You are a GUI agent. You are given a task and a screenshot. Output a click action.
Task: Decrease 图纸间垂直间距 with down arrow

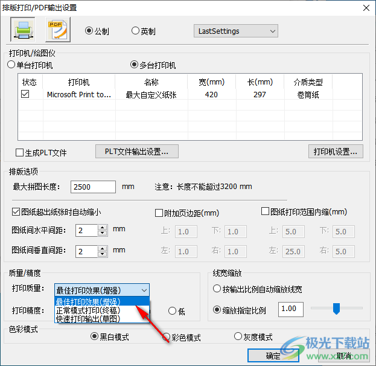[x=103, y=254]
